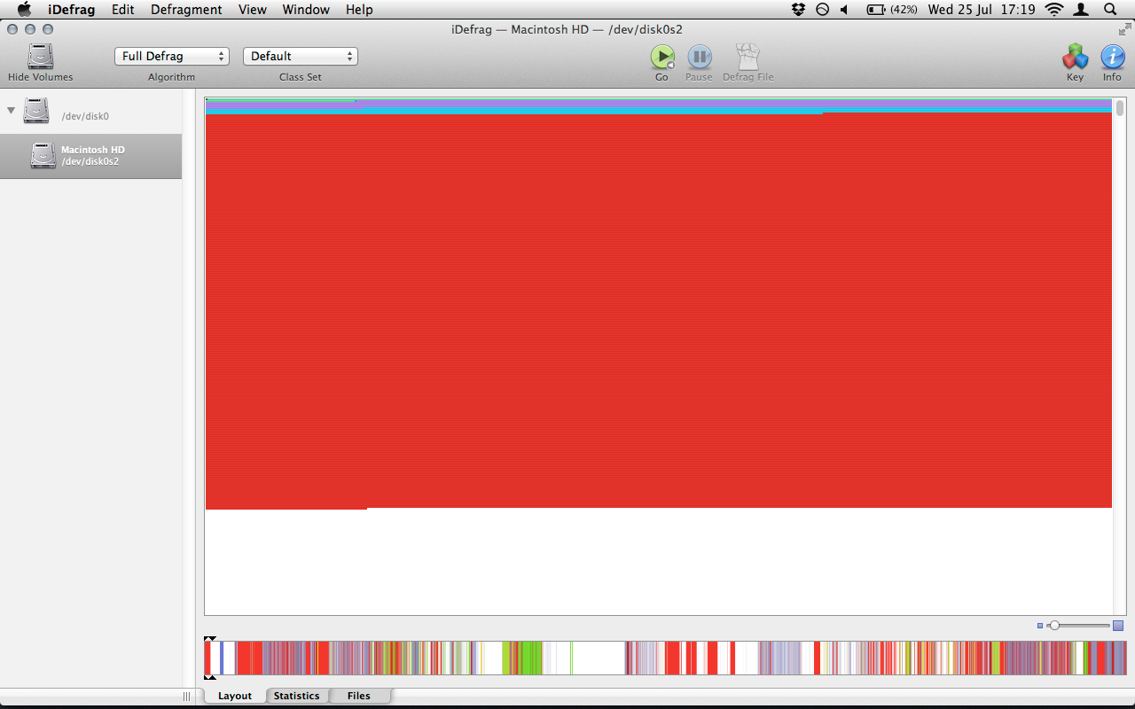
Task: Select the Macintosh HD volume
Action: pos(90,156)
